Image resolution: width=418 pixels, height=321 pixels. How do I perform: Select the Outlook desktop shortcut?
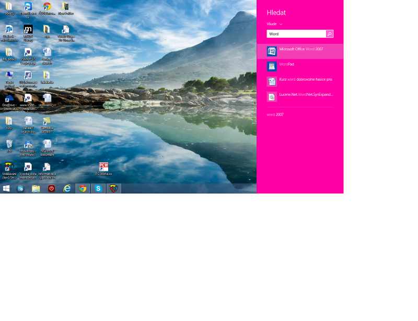9,33
